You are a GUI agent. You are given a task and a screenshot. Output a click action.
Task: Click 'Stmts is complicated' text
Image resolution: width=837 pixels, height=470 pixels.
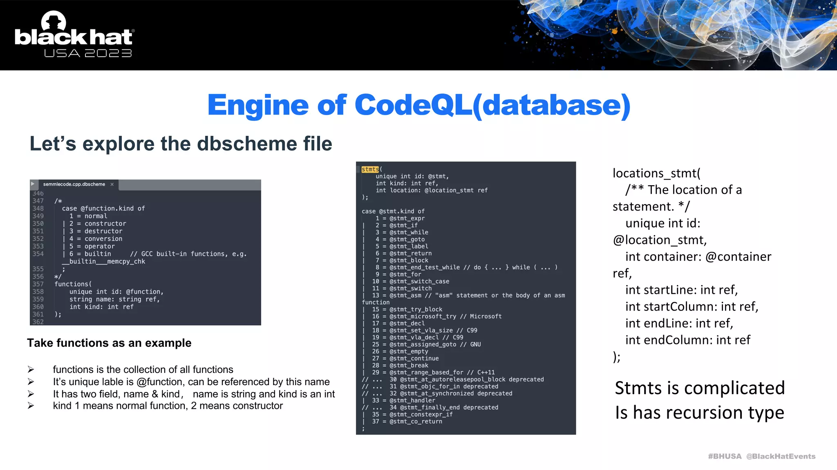pos(700,388)
